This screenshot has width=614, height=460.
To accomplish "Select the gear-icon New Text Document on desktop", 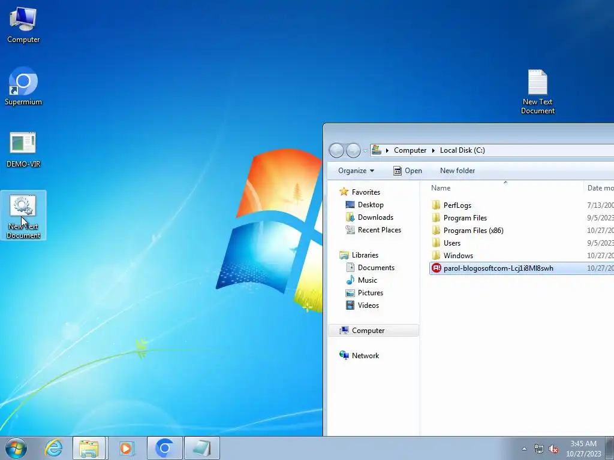I will pos(23,216).
